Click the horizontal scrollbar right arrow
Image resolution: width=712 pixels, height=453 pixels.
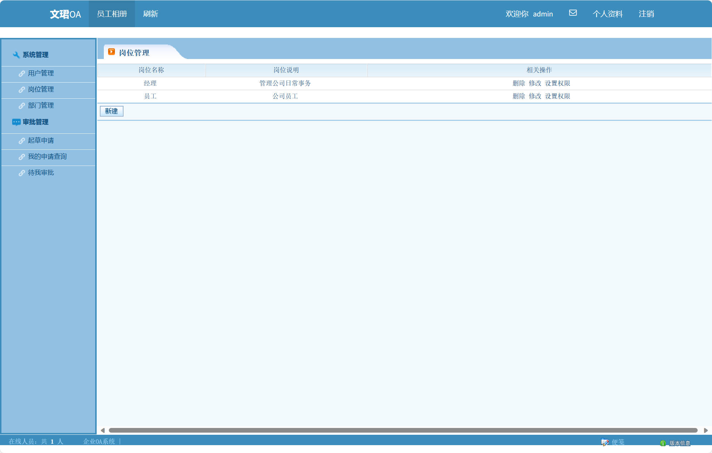coord(706,430)
